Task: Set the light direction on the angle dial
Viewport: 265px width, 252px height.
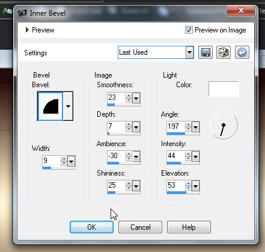Action: 224,125
